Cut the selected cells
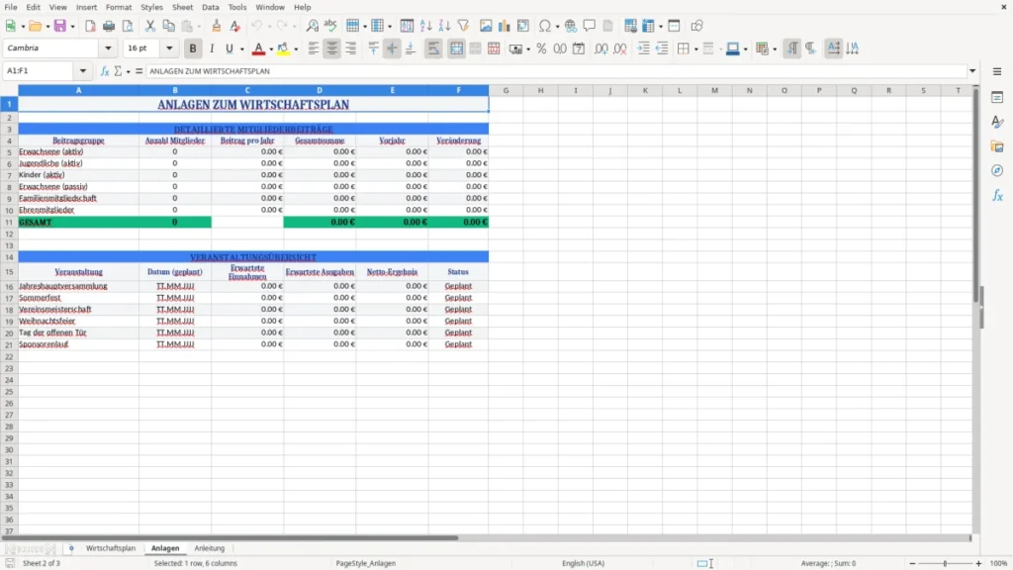Image resolution: width=1013 pixels, height=570 pixels. click(150, 26)
